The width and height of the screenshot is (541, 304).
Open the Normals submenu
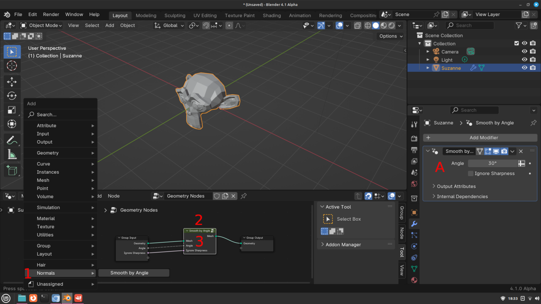click(x=60, y=273)
